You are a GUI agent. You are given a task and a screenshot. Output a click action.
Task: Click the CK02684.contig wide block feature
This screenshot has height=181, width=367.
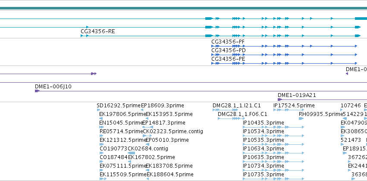point(131,153)
